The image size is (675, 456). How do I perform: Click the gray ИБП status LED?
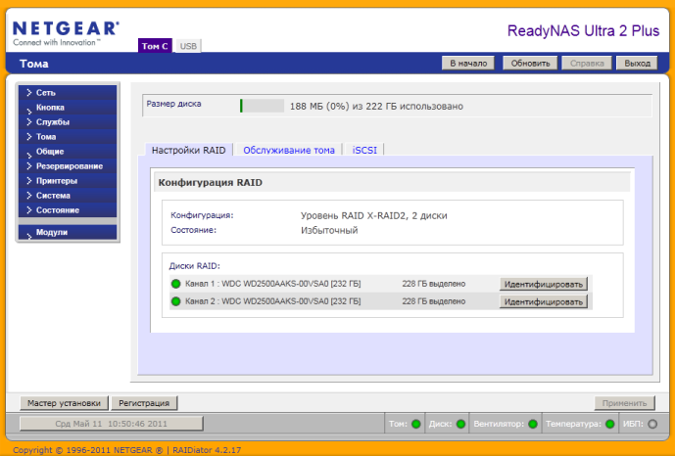tap(652, 424)
